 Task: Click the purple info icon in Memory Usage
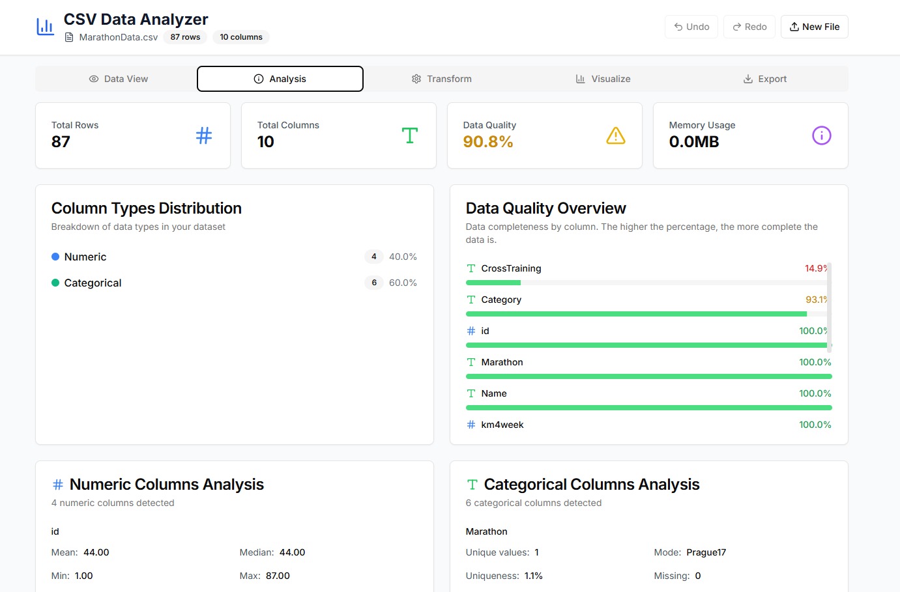click(822, 135)
